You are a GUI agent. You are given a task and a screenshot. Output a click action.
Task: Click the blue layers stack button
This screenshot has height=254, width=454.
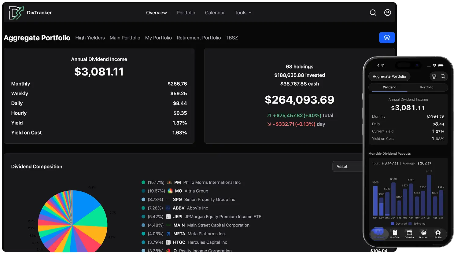pos(387,38)
